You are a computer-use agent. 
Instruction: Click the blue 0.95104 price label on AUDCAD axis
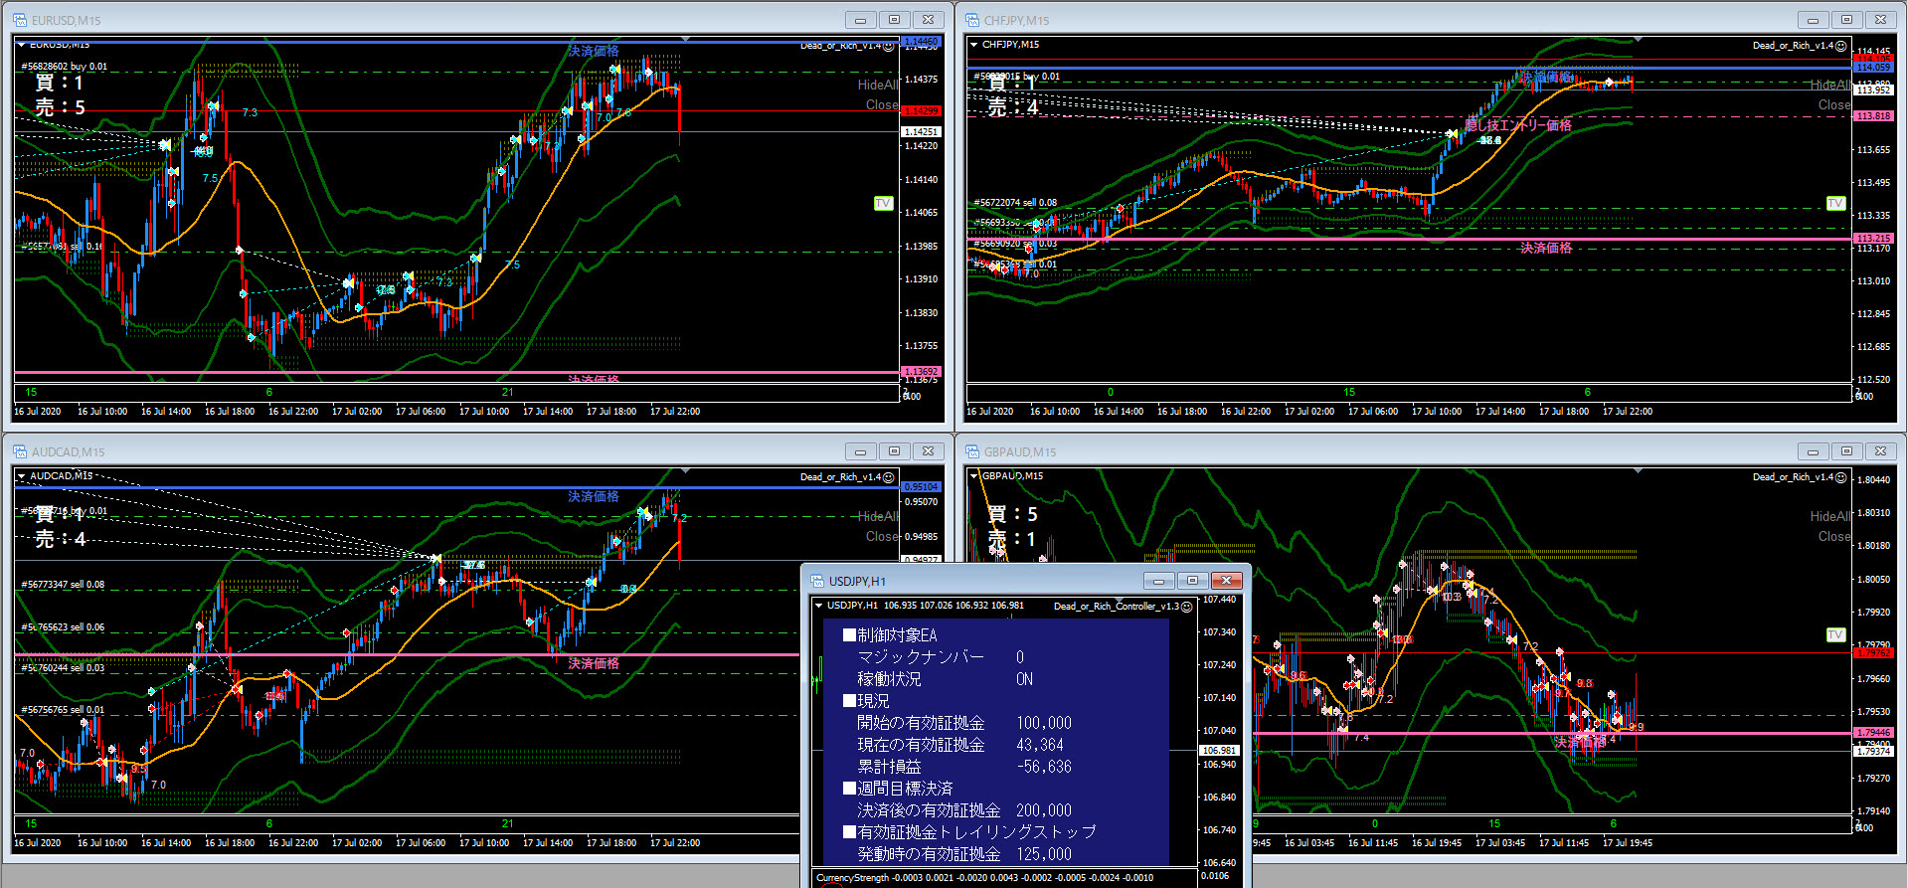coord(921,487)
